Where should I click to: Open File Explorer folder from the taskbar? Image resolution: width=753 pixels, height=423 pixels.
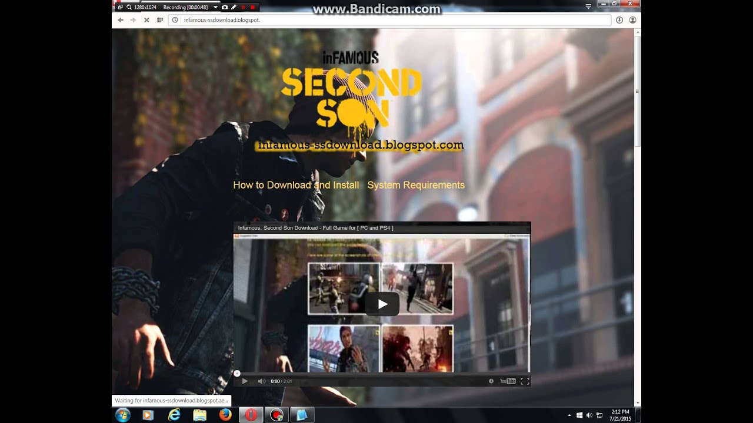pos(199,415)
